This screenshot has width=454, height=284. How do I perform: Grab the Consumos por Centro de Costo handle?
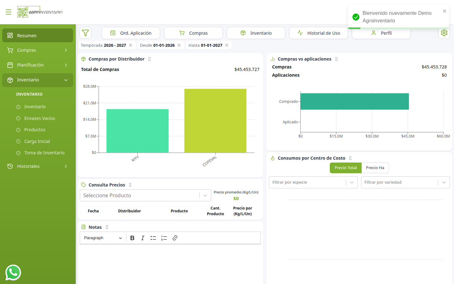350,158
